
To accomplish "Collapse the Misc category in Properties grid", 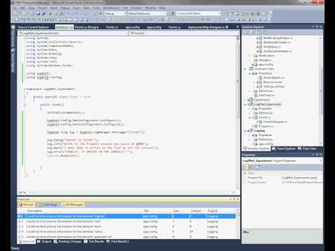I will coord(245,174).
